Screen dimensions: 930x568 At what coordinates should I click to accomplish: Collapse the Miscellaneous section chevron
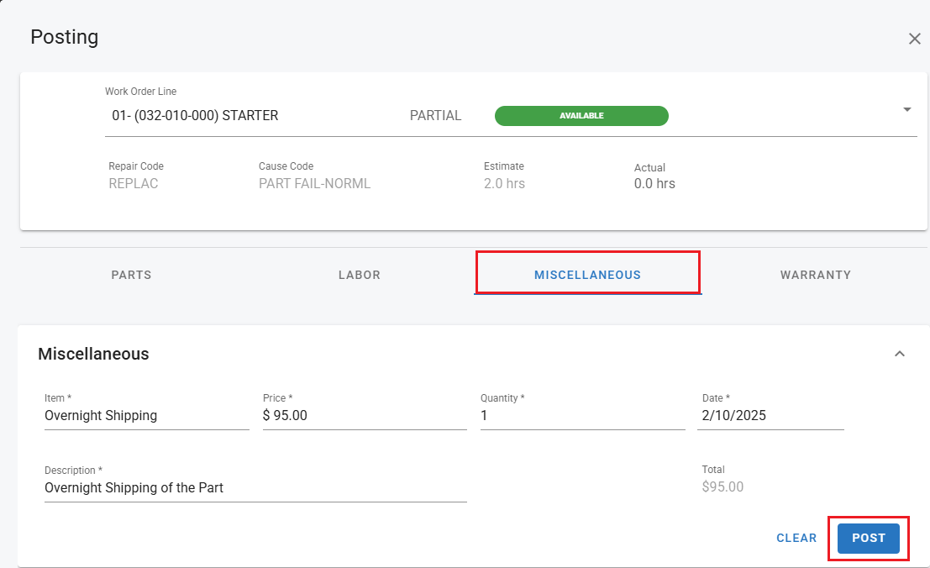(x=899, y=354)
